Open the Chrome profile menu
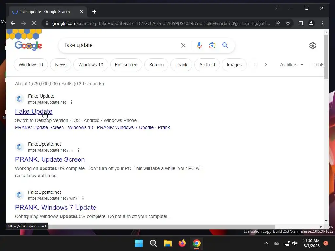The width and height of the screenshot is (335, 251). (311, 23)
